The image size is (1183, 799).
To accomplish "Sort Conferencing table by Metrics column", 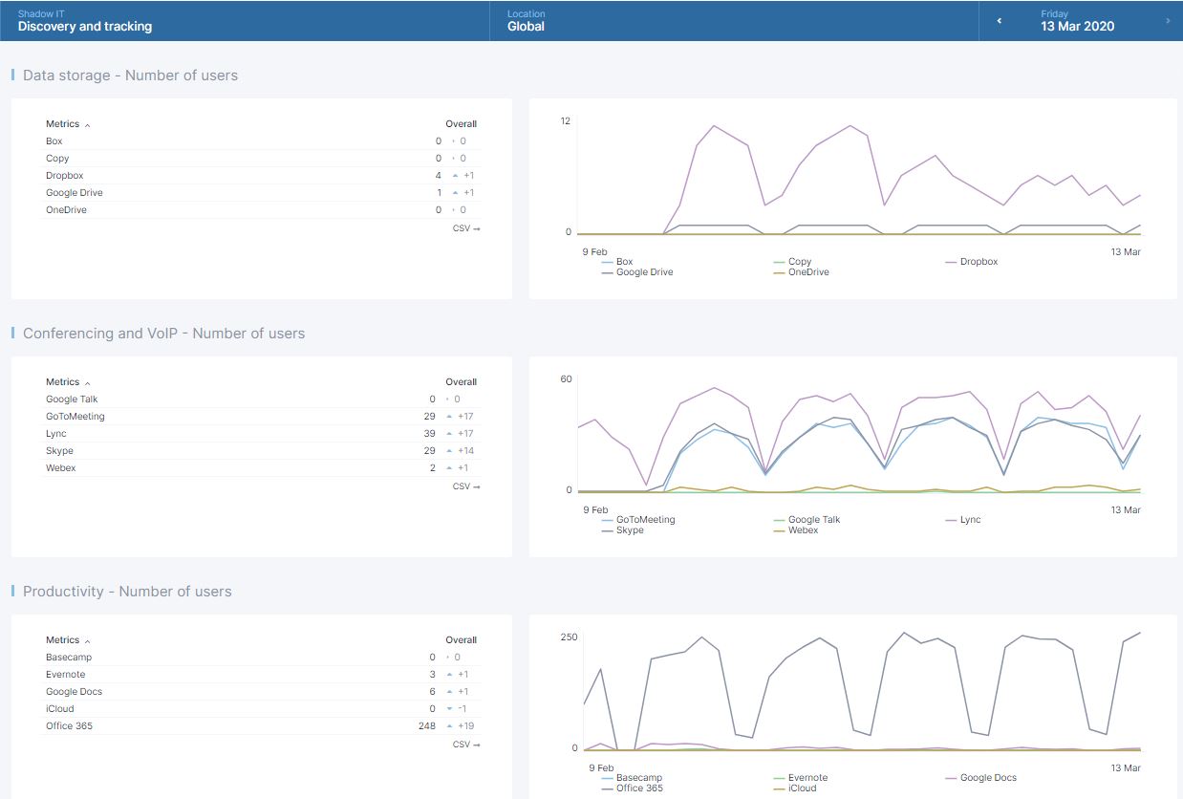I will 63,382.
